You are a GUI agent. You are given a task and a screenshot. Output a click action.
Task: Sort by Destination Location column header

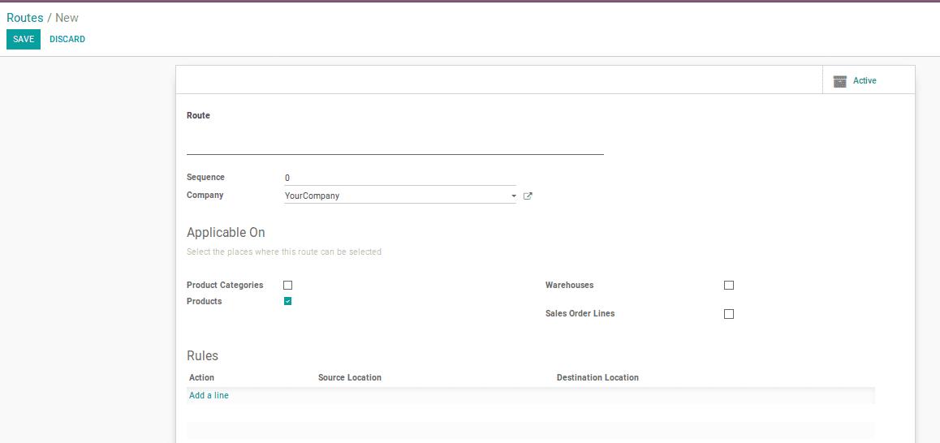(x=597, y=377)
